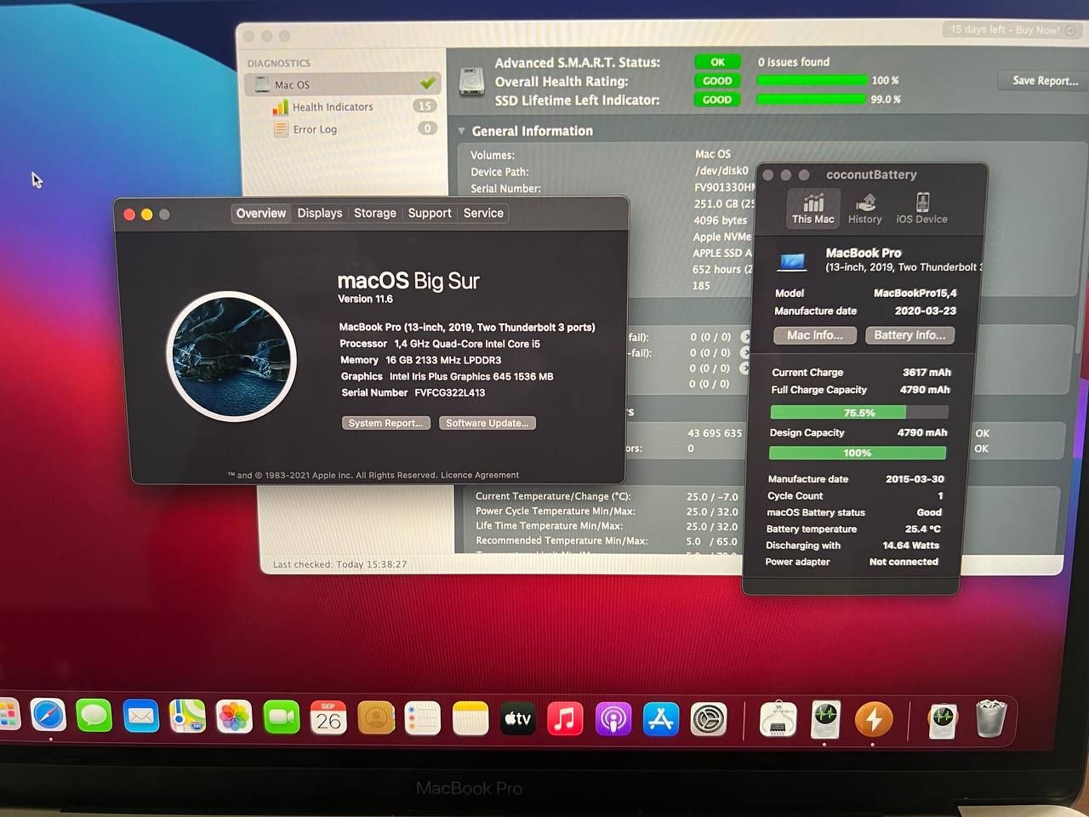Click the MacBookPro15,4 model value

[x=915, y=293]
